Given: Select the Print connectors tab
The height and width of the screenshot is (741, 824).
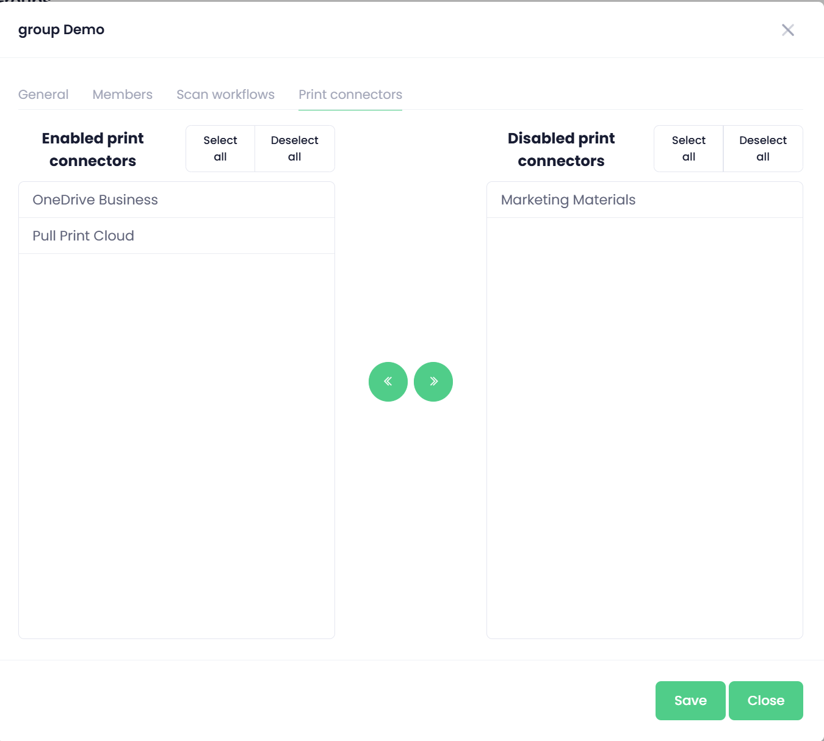Looking at the screenshot, I should (x=350, y=95).
